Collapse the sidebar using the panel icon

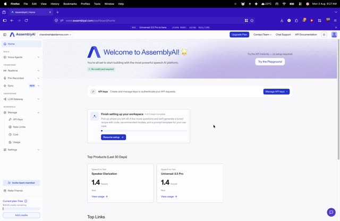5,35
